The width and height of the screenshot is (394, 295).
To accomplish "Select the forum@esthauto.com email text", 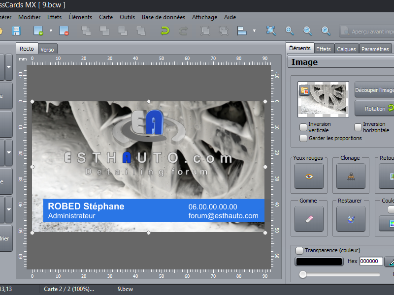I will click(224, 216).
